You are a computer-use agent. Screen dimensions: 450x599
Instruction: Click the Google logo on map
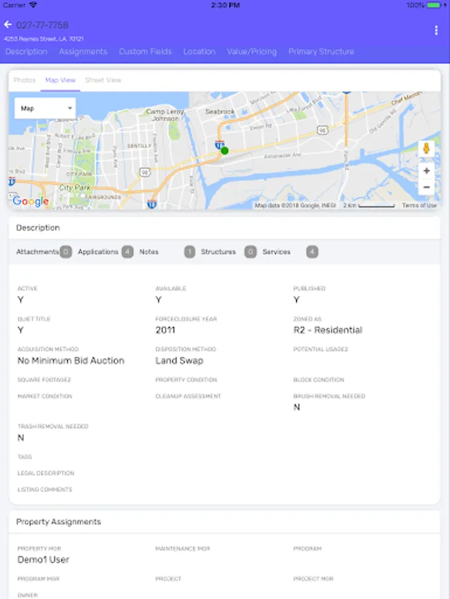[31, 202]
